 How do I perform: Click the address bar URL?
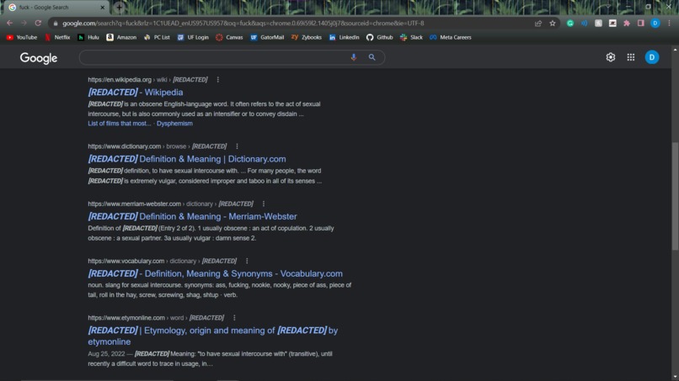[243, 24]
